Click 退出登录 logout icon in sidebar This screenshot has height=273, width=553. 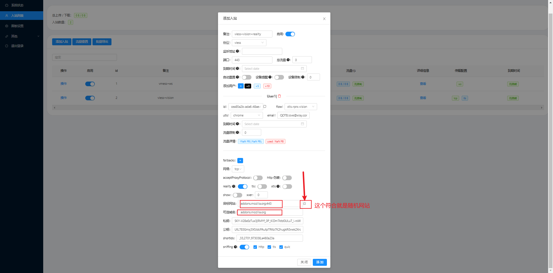pos(7,46)
